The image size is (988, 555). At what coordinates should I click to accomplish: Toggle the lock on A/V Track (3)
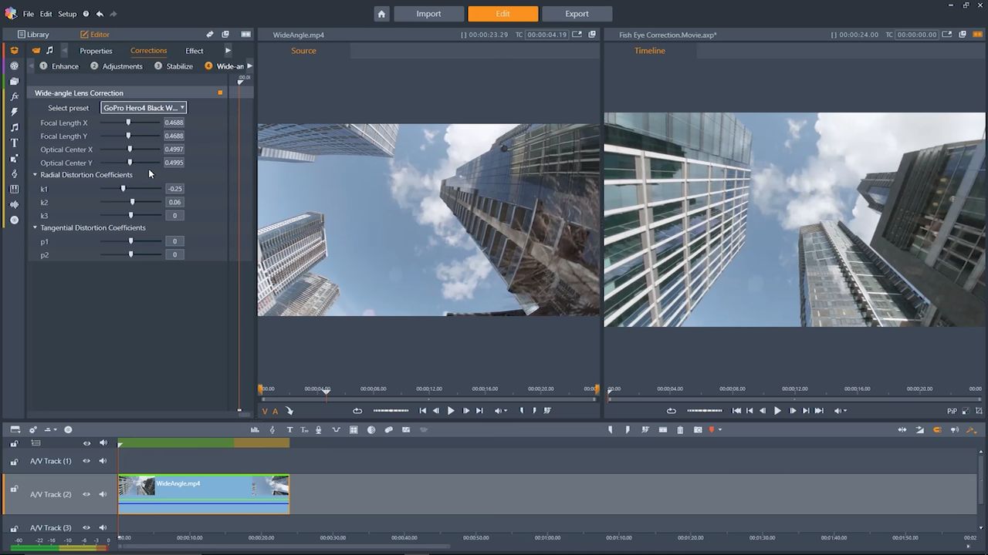(x=14, y=527)
